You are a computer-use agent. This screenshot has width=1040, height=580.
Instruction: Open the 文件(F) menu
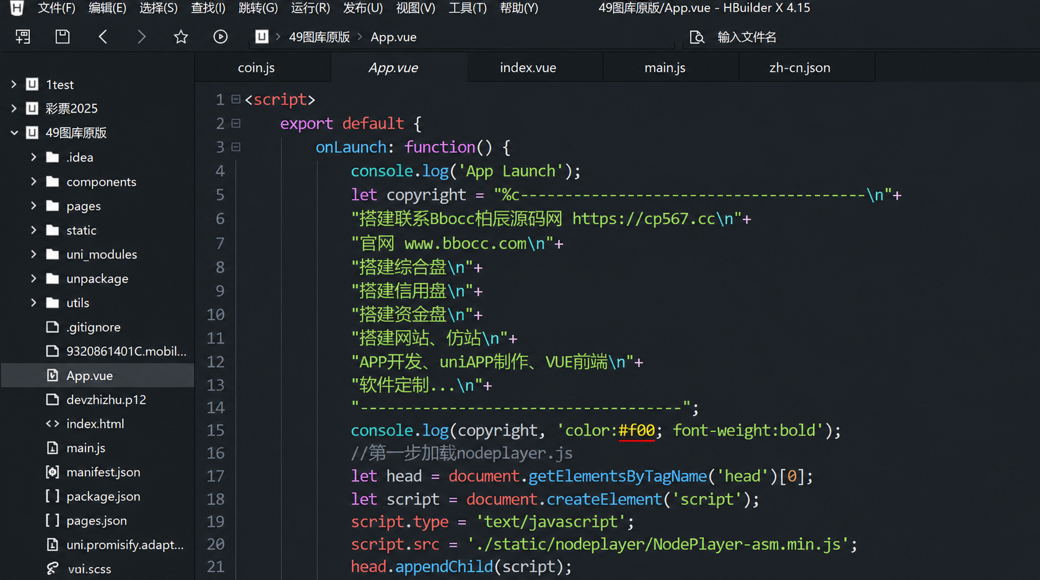click(x=56, y=8)
